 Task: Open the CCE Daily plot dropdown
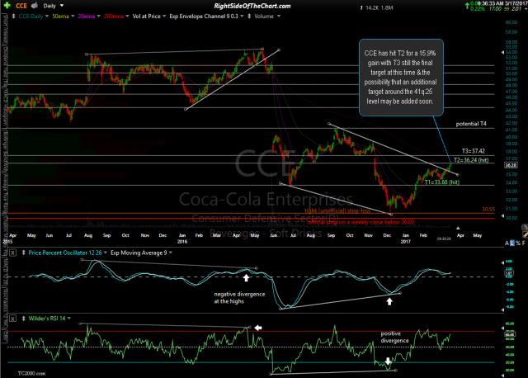pos(47,17)
